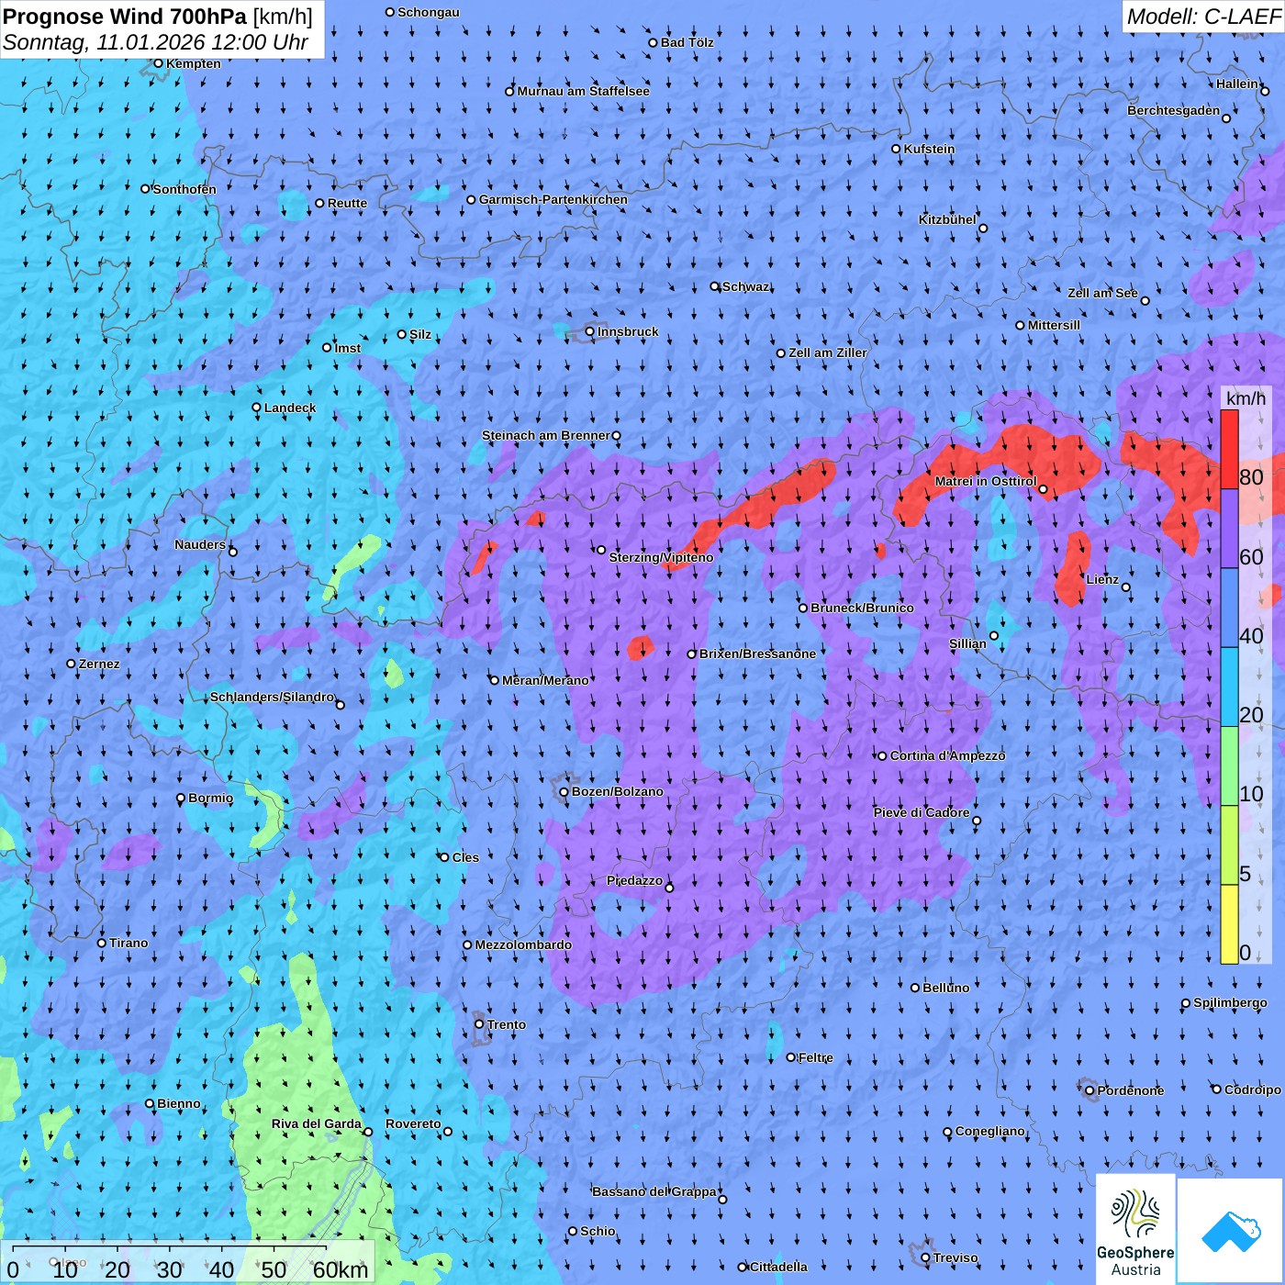Click the 'Reutte' label
The image size is (1285, 1285).
tap(348, 203)
